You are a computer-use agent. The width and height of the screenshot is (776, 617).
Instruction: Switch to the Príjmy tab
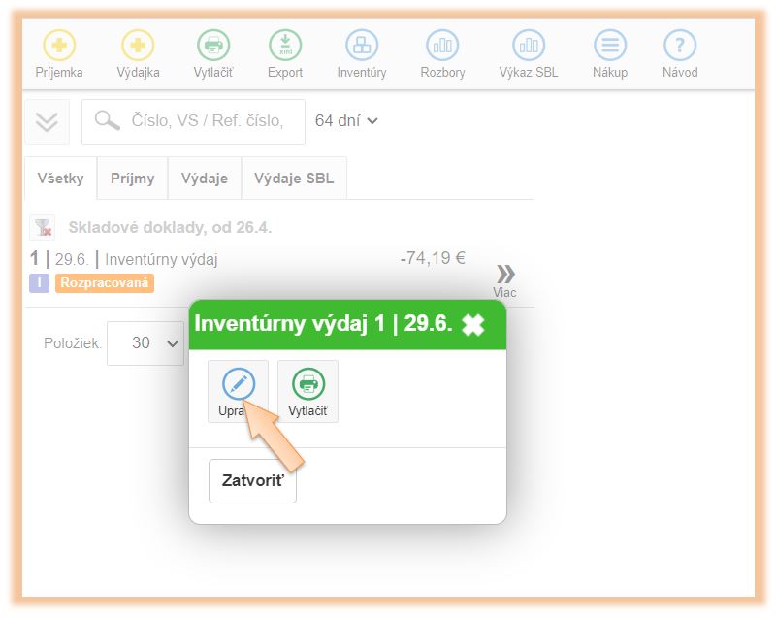pos(132,179)
